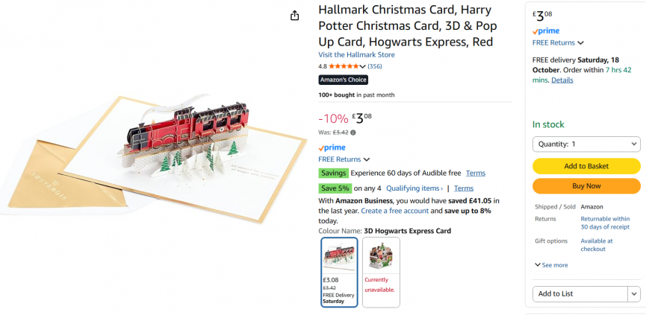Click the main pop-up card product image
This screenshot has width=646, height=315.
click(x=152, y=158)
